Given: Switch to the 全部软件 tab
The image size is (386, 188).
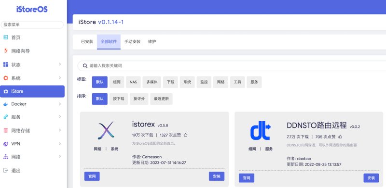Looking at the screenshot, I should pyautogui.click(x=109, y=42).
